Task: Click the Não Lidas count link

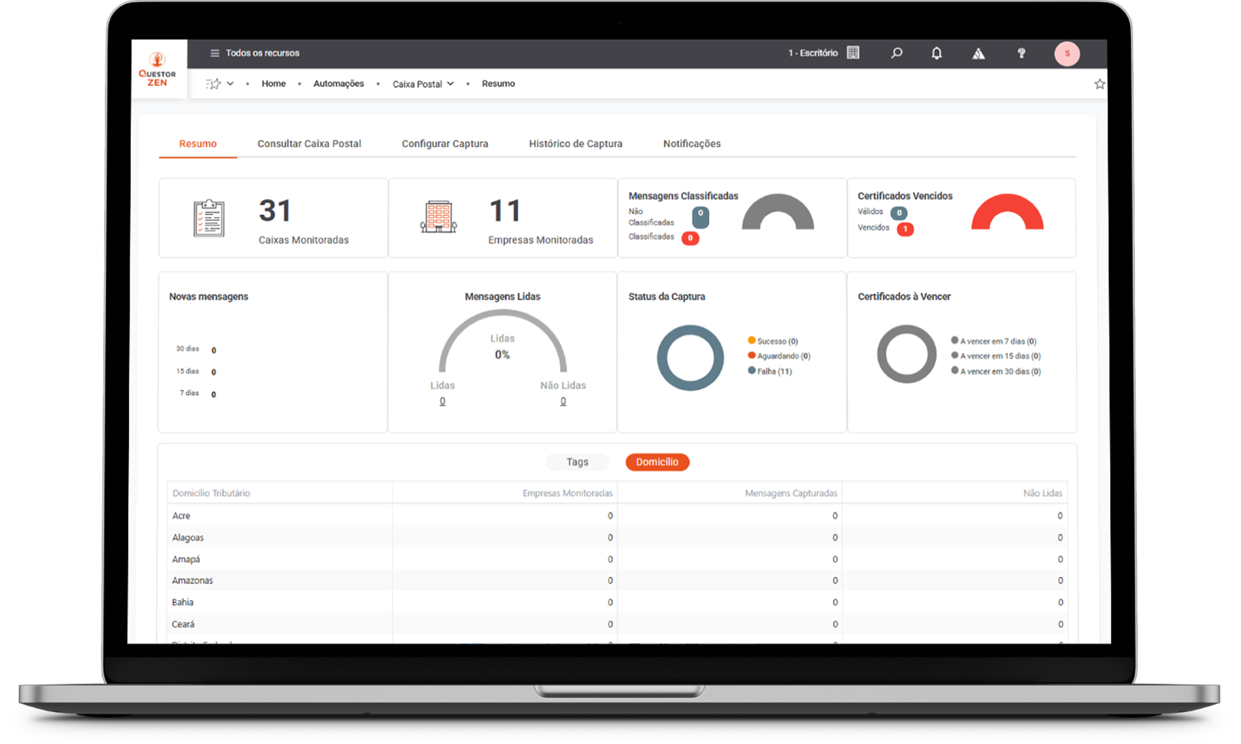Action: [563, 401]
